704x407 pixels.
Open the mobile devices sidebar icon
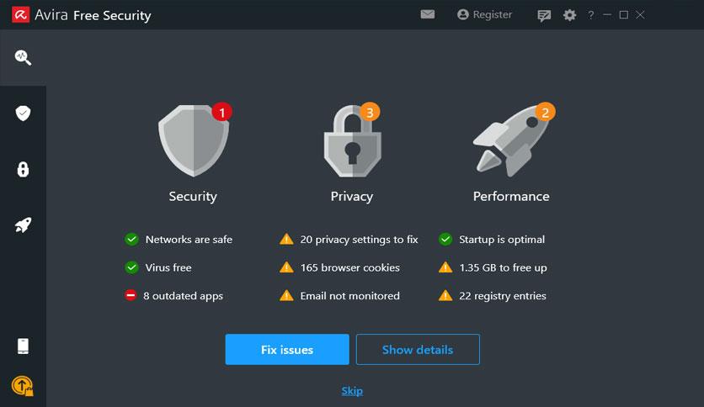tap(23, 346)
